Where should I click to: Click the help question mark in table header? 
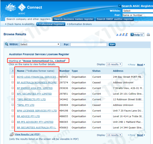tap(13, 71)
